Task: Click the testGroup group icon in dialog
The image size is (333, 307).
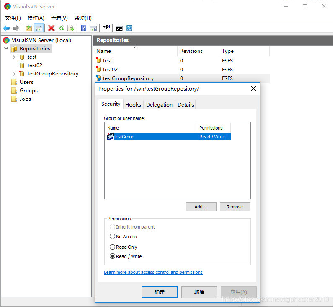Action: coord(110,136)
